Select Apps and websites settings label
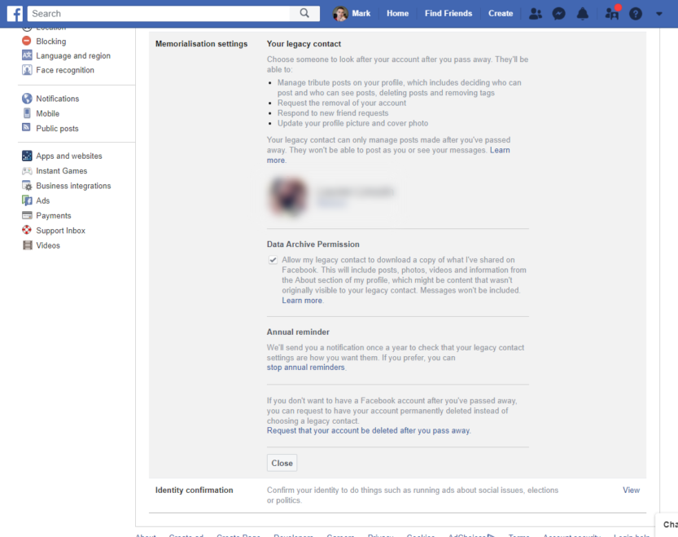Image resolution: width=678 pixels, height=537 pixels. 68,156
